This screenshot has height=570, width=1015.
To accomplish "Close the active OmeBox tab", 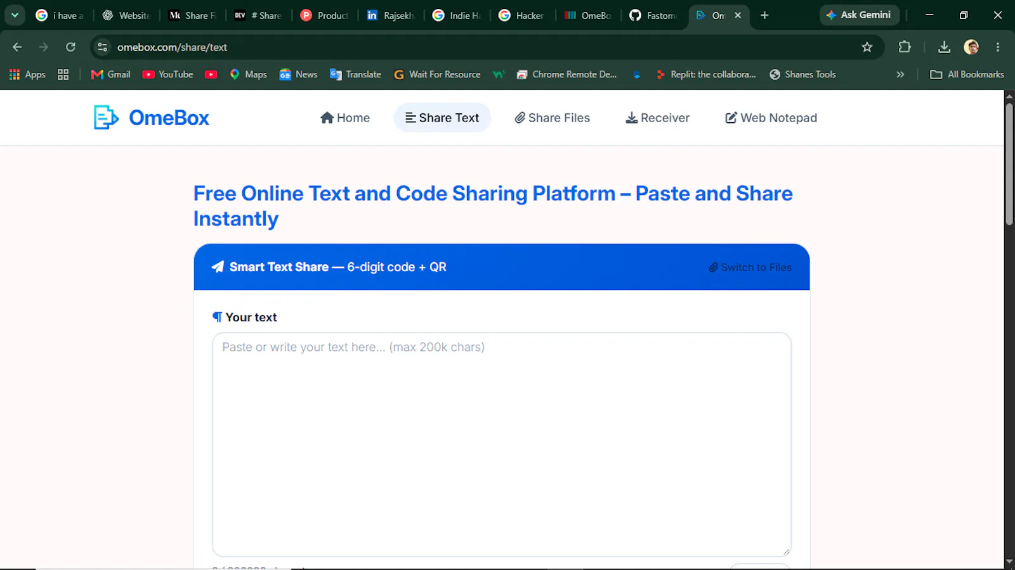I will coord(738,15).
